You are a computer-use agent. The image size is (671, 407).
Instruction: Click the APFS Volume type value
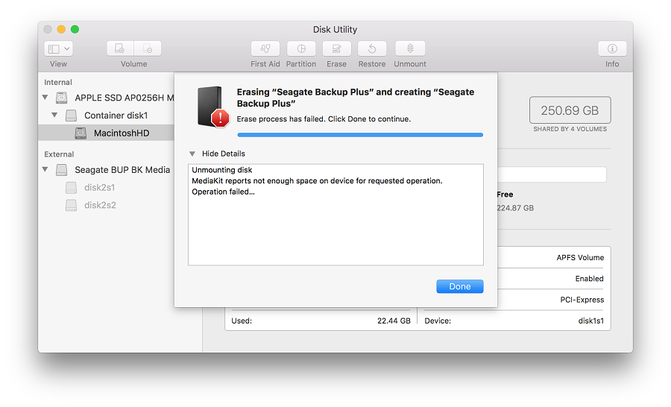[580, 258]
